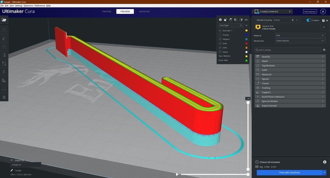Toggle the Custom settings switch
The height and width of the screenshot is (178, 330).
click(x=309, y=20)
